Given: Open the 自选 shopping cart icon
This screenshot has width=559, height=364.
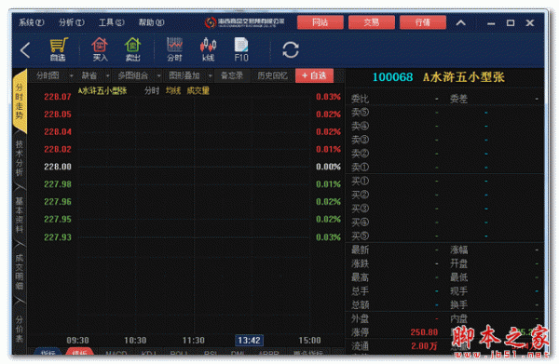Looking at the screenshot, I should tap(58, 49).
